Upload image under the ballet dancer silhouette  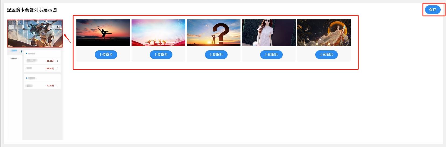coord(106,55)
